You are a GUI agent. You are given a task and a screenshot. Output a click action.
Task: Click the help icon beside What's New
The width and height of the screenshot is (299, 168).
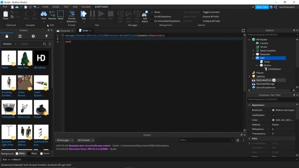[x=271, y=7]
